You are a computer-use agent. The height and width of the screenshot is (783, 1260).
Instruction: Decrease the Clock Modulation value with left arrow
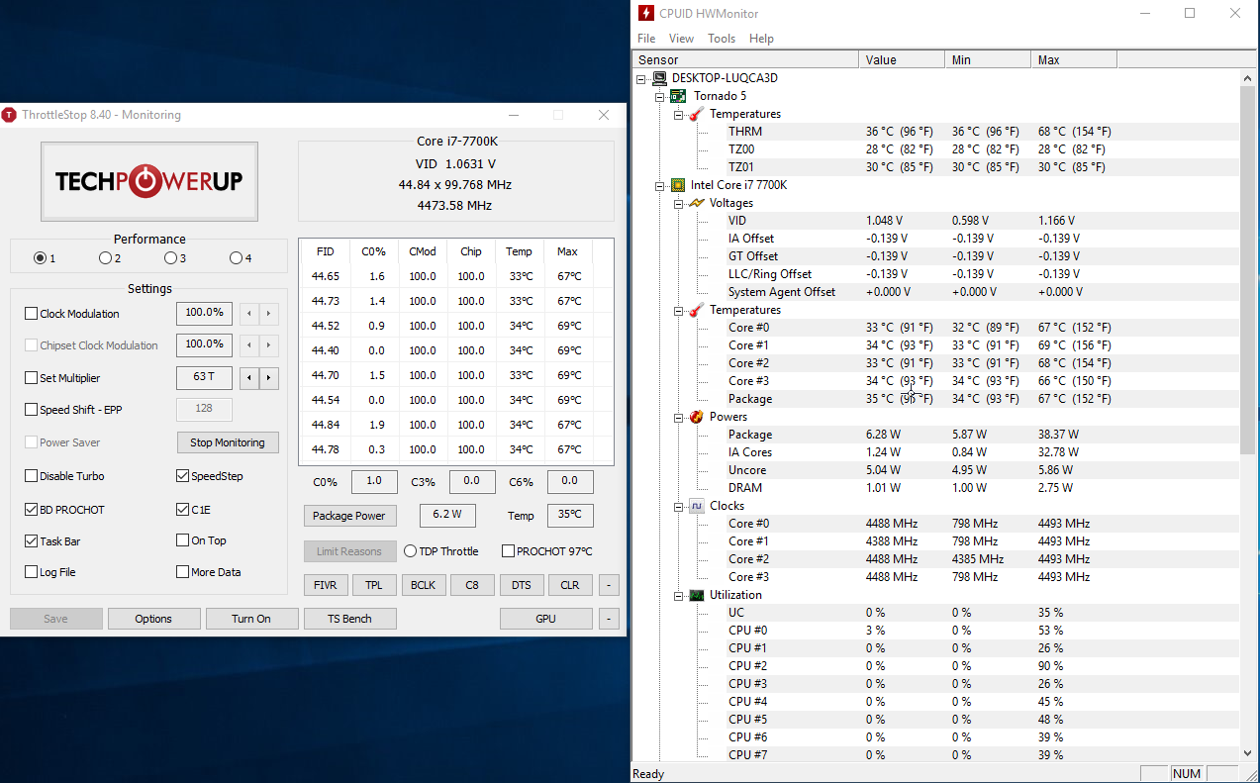(249, 314)
